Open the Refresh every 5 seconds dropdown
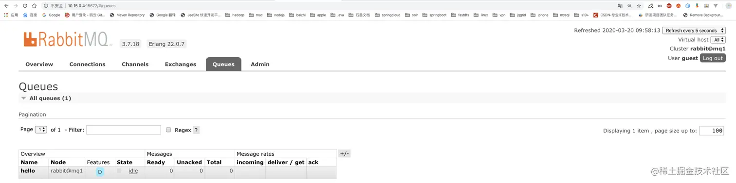The height and width of the screenshot is (183, 736). [694, 31]
